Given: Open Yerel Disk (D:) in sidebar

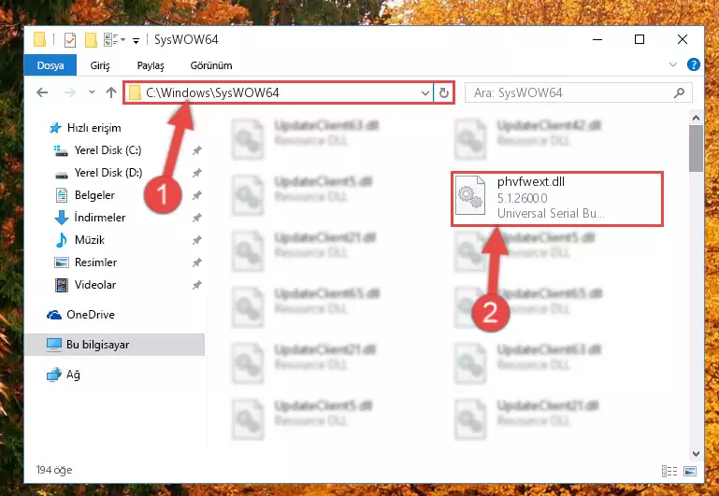Looking at the screenshot, I should [108, 173].
